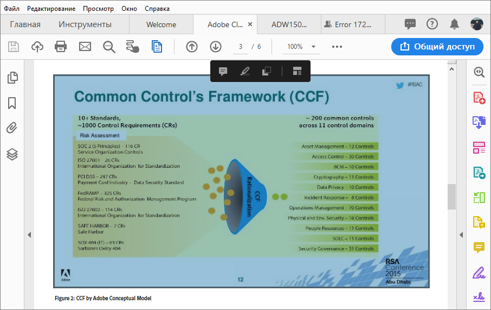Open the Редактирование menu
Screen dimensions: 491x310
tap(51, 9)
